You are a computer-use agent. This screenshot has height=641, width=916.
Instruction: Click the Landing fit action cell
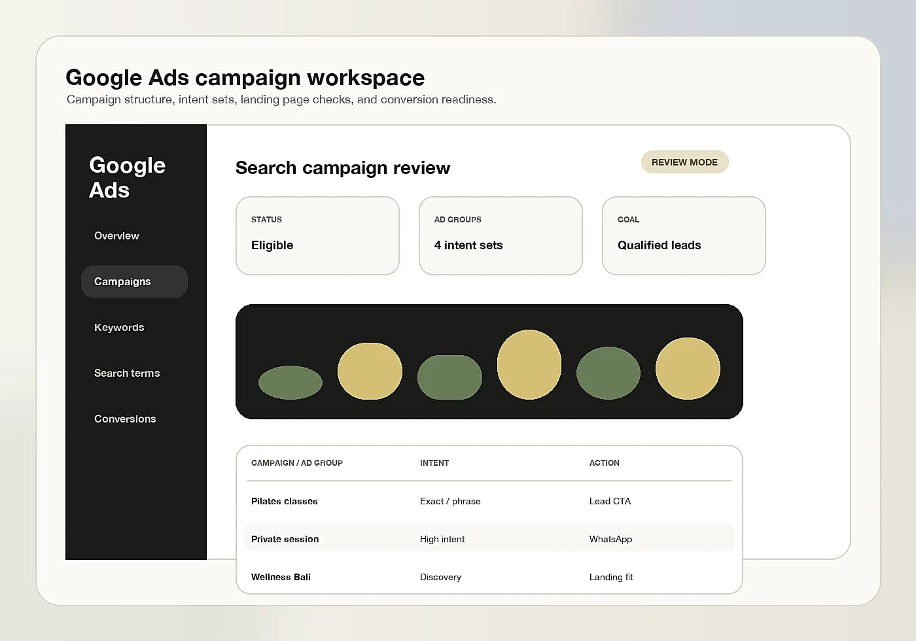pos(611,578)
